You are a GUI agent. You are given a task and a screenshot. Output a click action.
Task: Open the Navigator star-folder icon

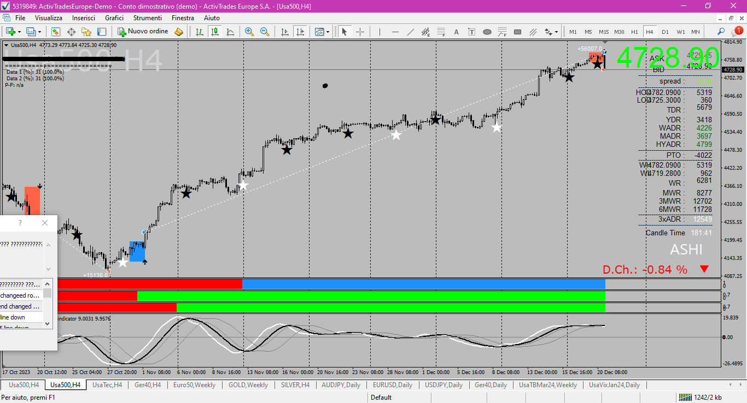pyautogui.click(x=86, y=32)
